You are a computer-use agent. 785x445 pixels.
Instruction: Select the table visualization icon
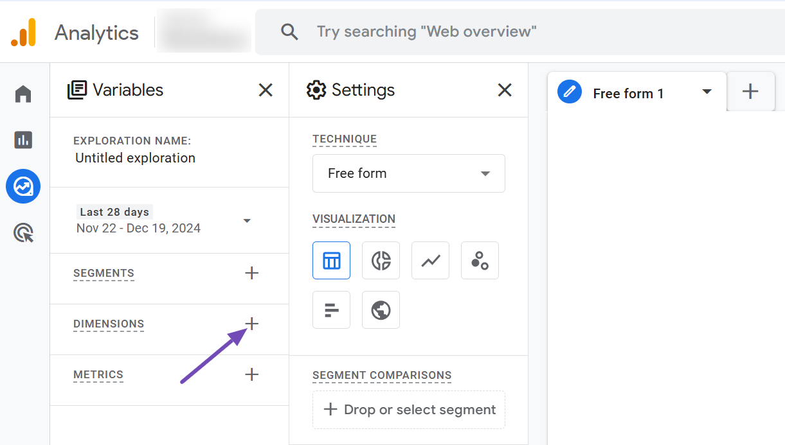click(331, 260)
